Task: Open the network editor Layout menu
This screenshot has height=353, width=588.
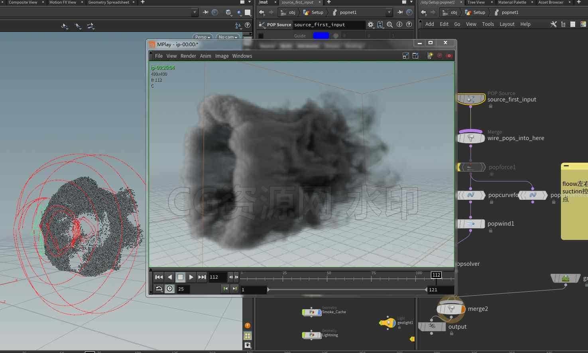Action: [507, 24]
